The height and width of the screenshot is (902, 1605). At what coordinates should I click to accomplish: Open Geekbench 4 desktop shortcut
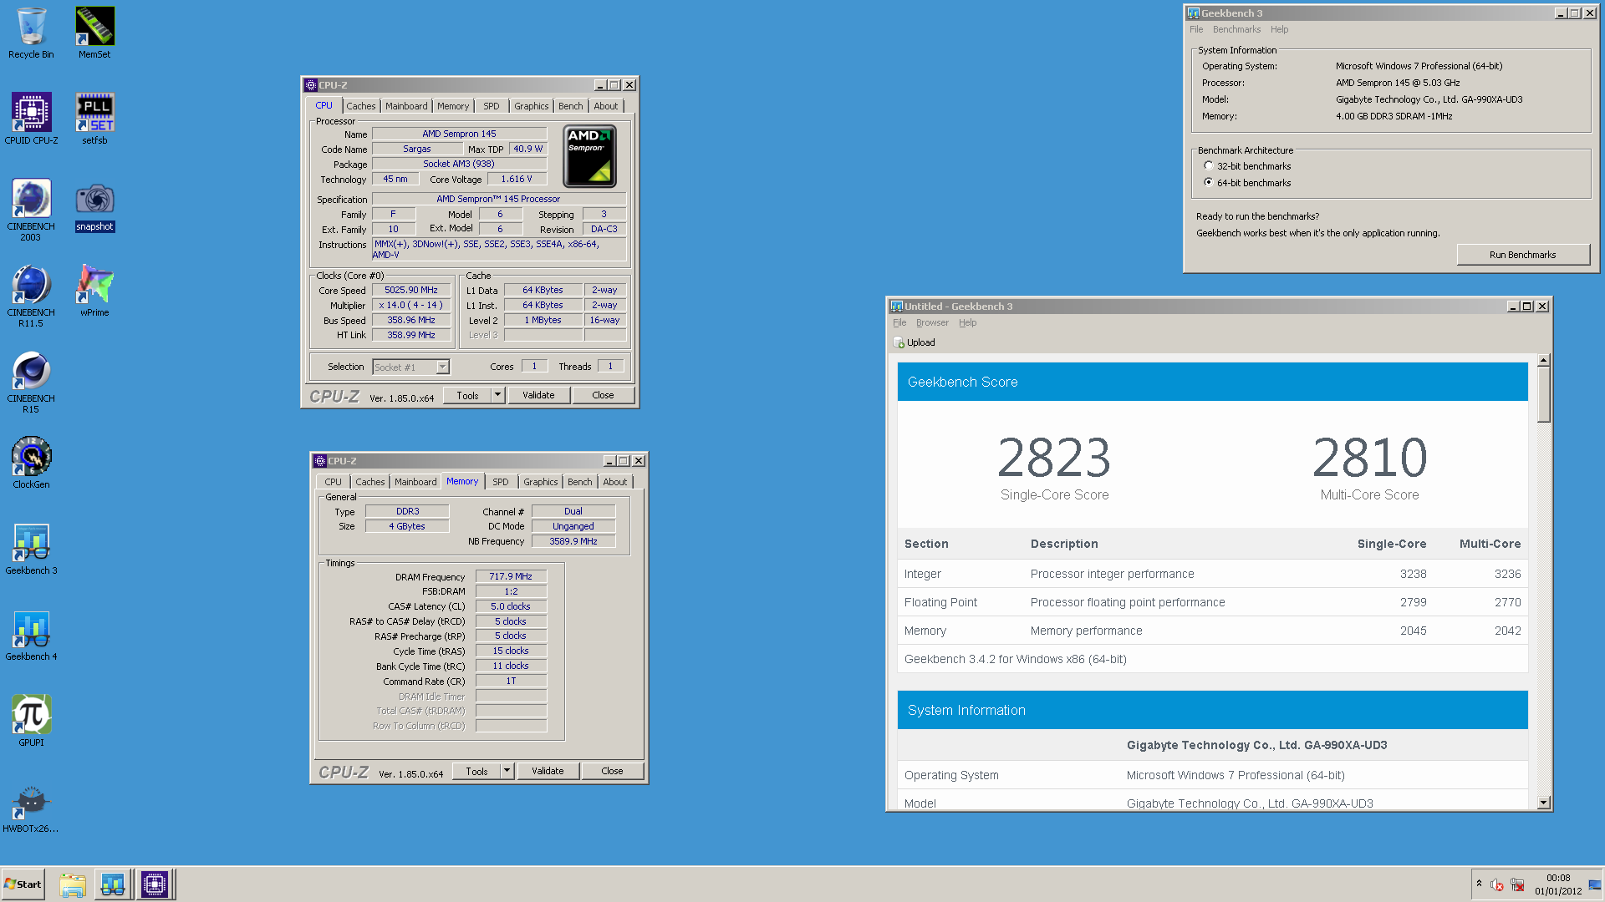click(31, 635)
